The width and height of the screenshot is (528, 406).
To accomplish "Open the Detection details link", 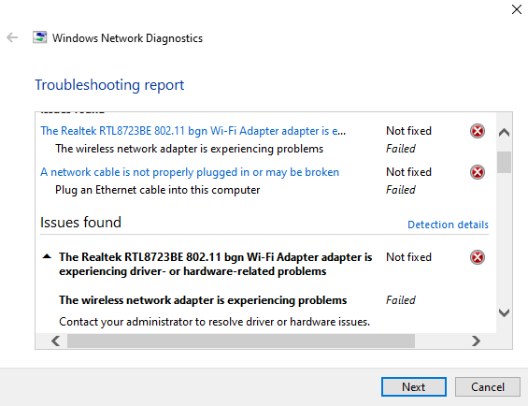I will click(x=448, y=225).
